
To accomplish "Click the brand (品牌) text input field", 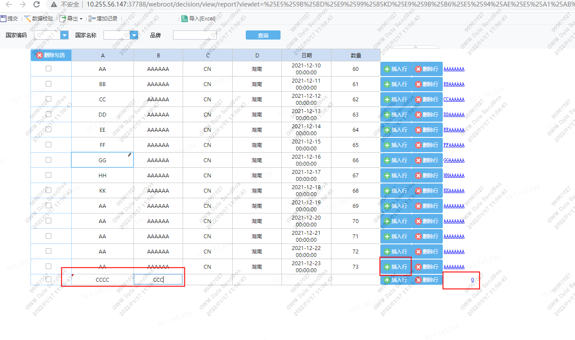I will pyautogui.click(x=194, y=35).
